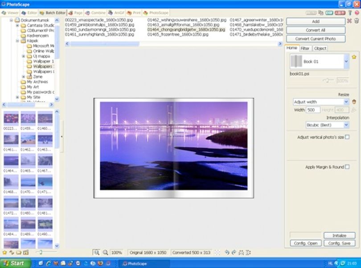Click the rotate clockwise arrow icon
The width and height of the screenshot is (361, 268).
[x=234, y=252]
